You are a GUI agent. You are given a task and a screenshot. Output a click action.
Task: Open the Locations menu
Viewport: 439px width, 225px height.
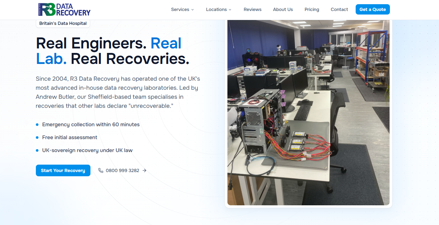(219, 9)
